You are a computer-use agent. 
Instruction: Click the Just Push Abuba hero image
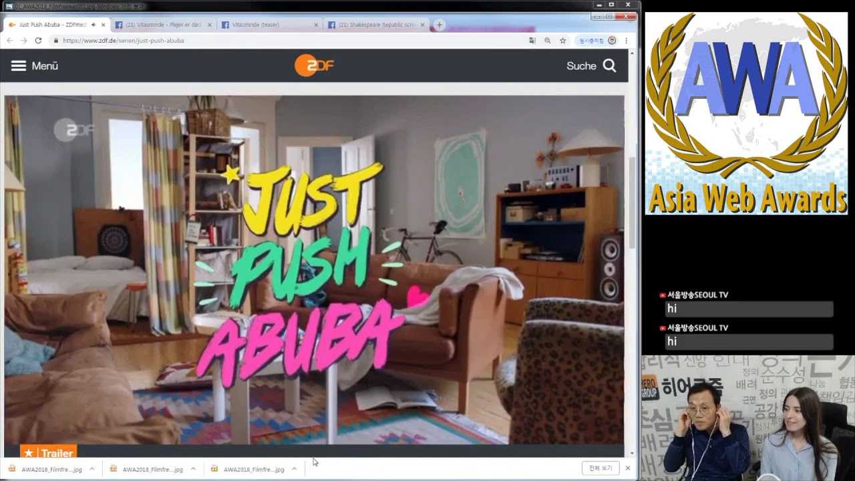point(314,270)
